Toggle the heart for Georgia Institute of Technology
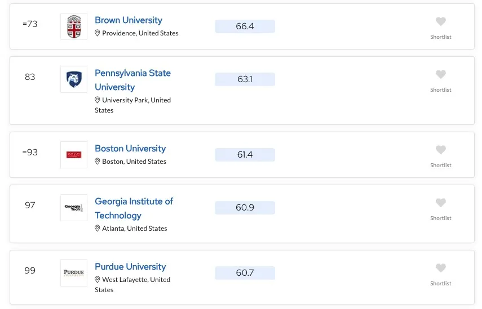 click(x=441, y=203)
